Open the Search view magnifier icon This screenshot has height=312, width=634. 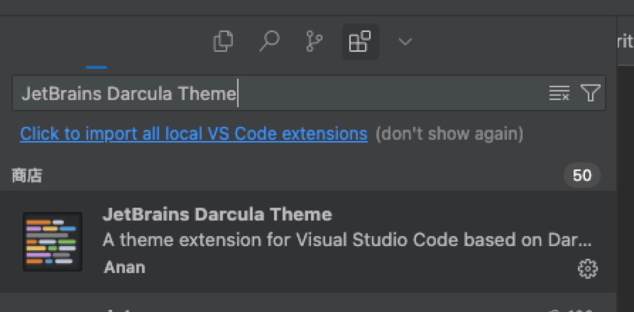268,42
